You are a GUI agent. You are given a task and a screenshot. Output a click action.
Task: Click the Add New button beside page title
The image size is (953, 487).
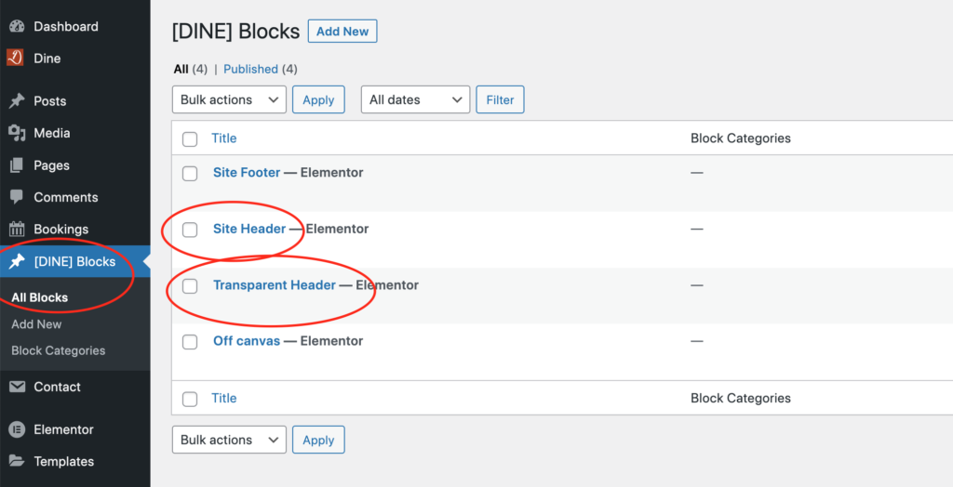(x=342, y=32)
